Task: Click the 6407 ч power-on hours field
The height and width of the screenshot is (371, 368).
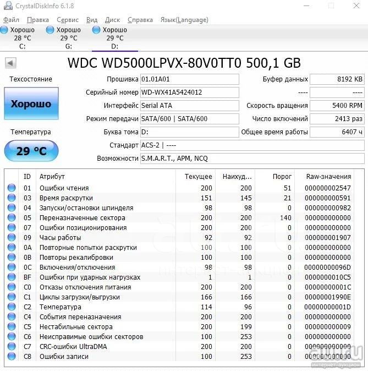Action: [x=337, y=132]
